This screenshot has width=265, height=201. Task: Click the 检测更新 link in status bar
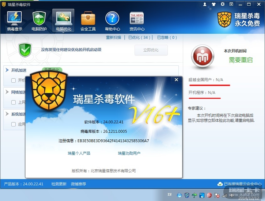coord(59,184)
